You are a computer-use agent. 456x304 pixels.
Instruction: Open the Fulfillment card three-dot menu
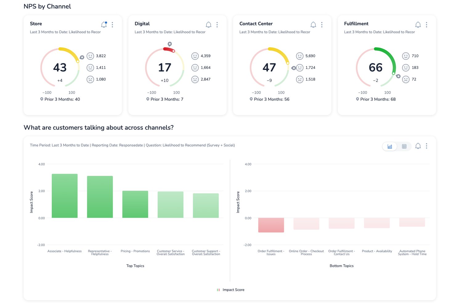[427, 25]
